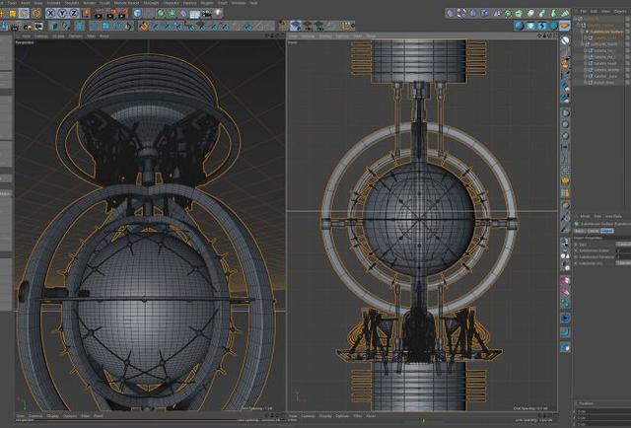Toggle animation dot beside Subdivide UVs
This screenshot has height=428, width=631.
[576, 263]
